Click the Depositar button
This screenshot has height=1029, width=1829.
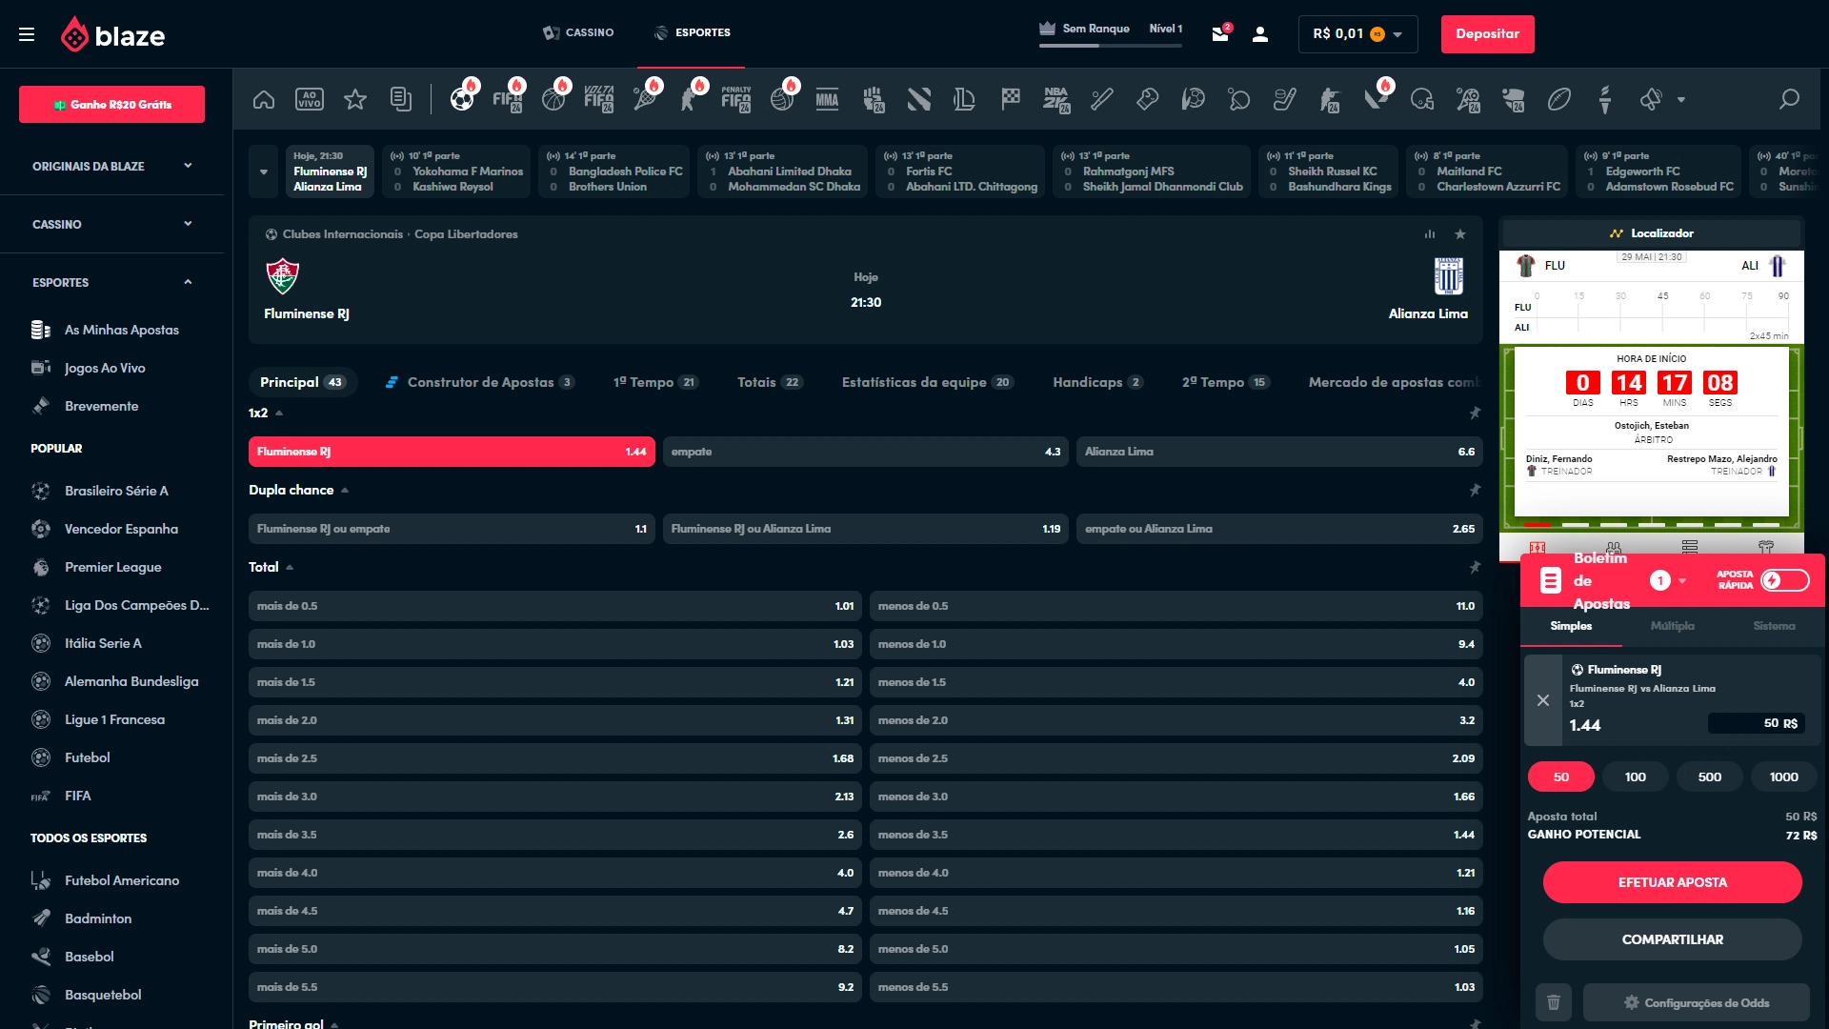click(x=1487, y=33)
